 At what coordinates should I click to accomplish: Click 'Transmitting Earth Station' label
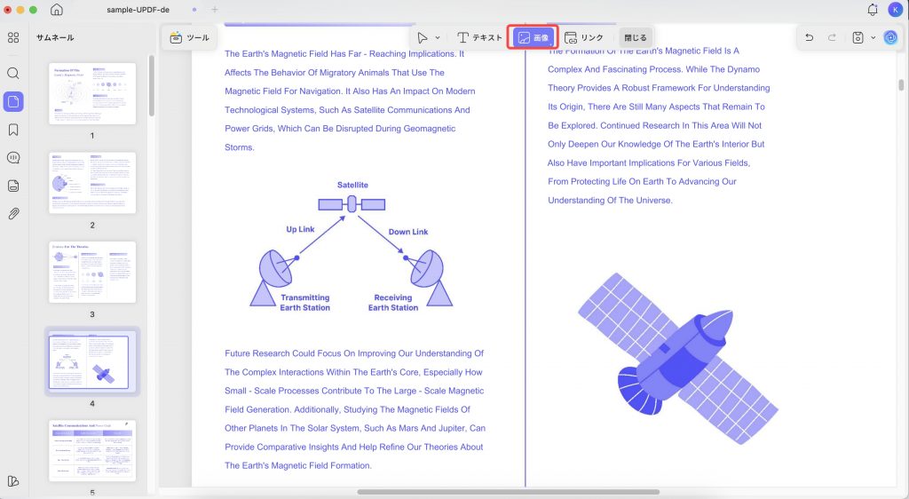305,303
